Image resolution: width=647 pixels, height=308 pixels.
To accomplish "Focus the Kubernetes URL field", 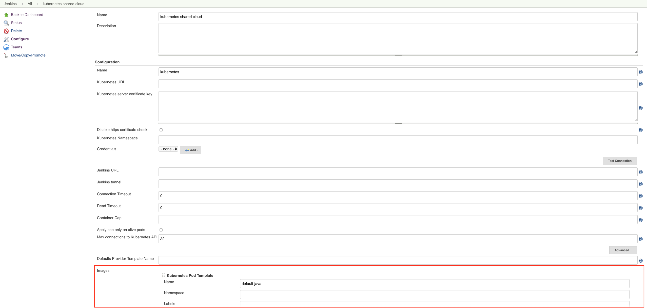I will [x=398, y=84].
